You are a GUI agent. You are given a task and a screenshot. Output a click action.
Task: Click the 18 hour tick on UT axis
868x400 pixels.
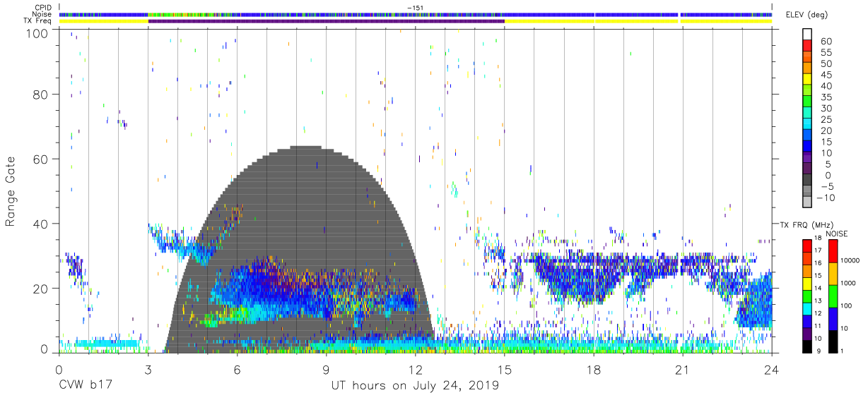[x=594, y=368]
